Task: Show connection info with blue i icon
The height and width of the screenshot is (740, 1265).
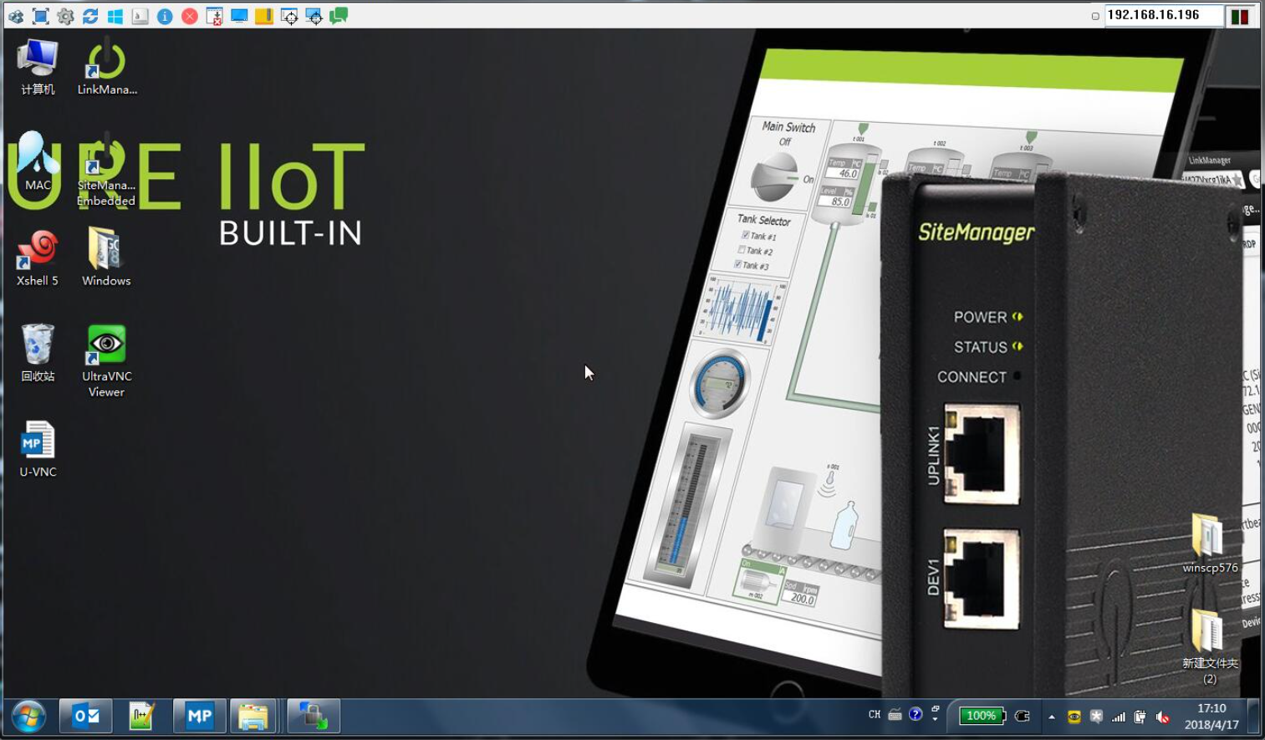Action: pos(165,16)
